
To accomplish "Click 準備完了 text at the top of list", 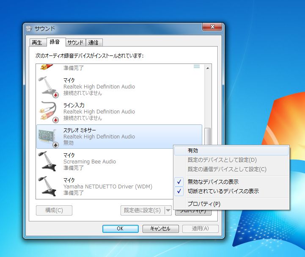I will [x=74, y=68].
